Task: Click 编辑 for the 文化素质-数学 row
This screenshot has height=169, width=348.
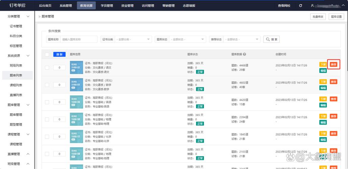Action: point(323,88)
